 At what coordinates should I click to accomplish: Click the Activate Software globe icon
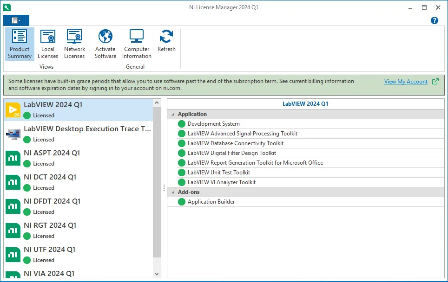(105, 36)
